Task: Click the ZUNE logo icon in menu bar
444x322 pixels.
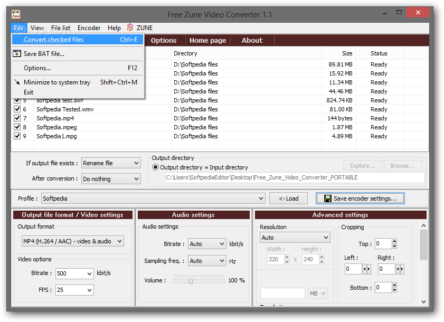Action: 130,27
